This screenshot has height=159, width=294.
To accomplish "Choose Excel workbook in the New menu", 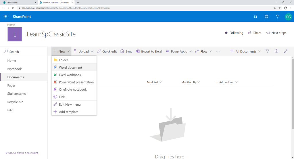I will click(x=70, y=75).
